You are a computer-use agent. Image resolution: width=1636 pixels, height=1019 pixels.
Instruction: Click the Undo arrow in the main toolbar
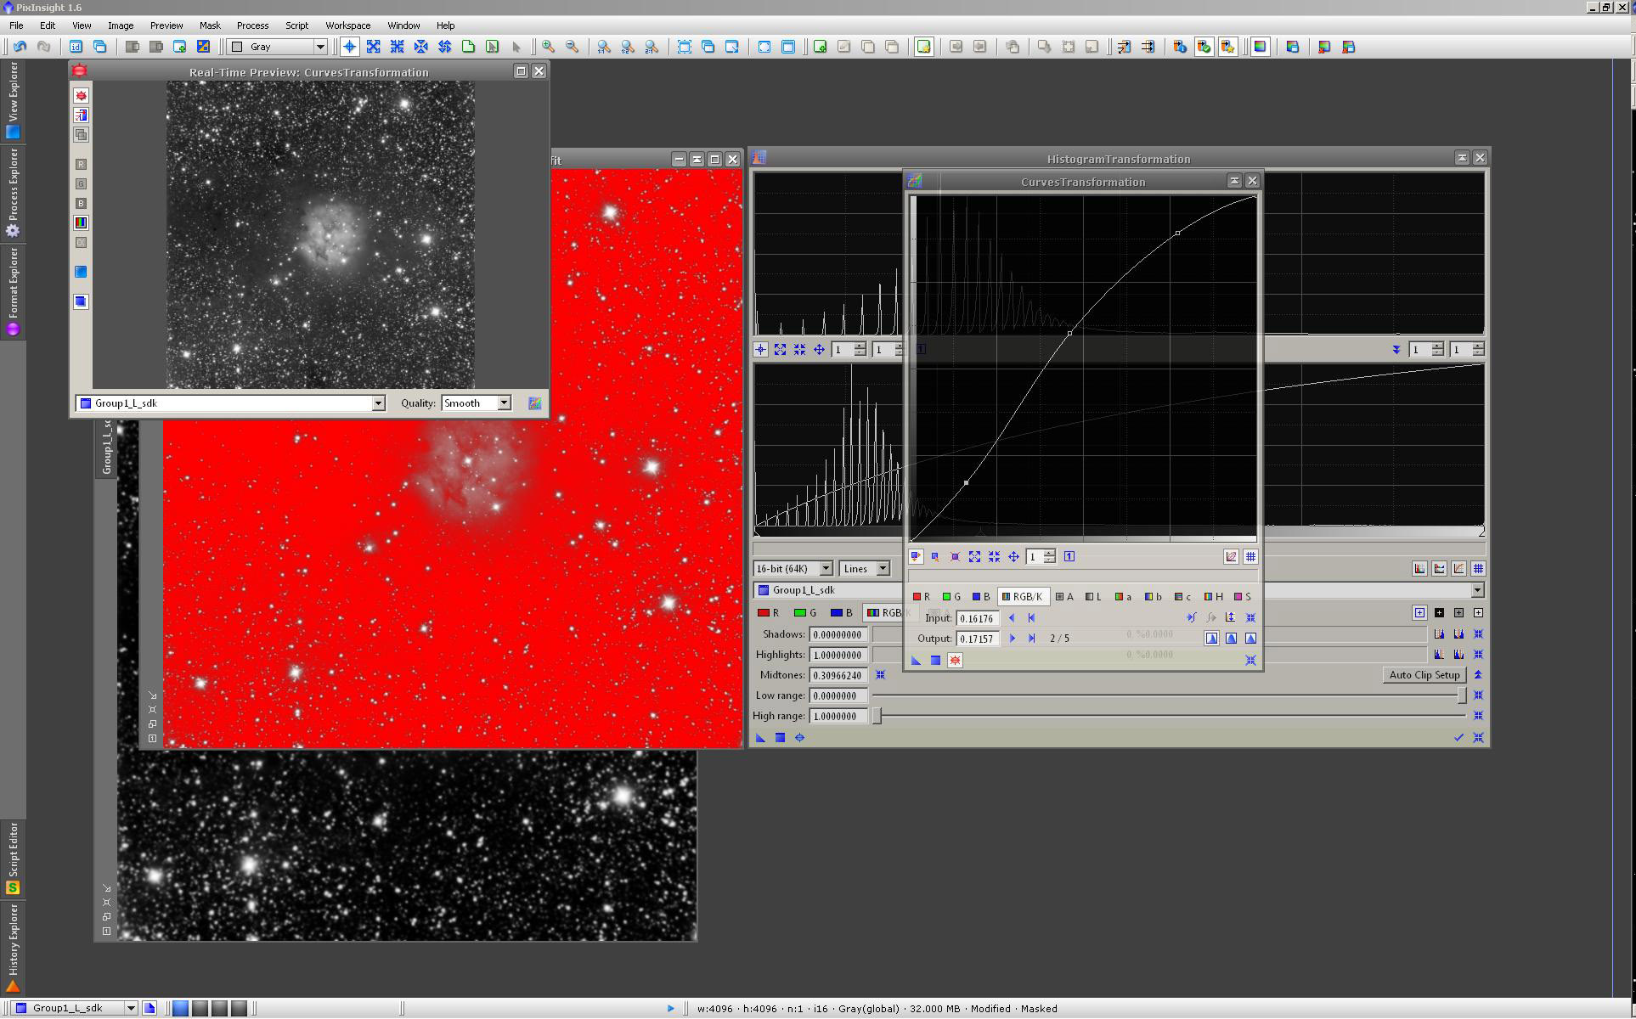(x=20, y=47)
